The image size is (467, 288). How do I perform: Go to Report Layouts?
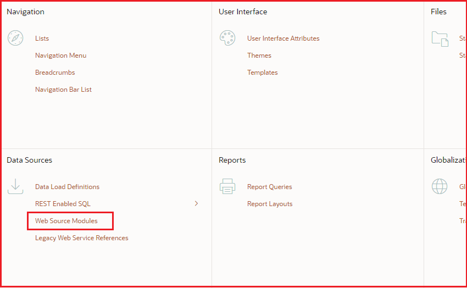click(270, 204)
